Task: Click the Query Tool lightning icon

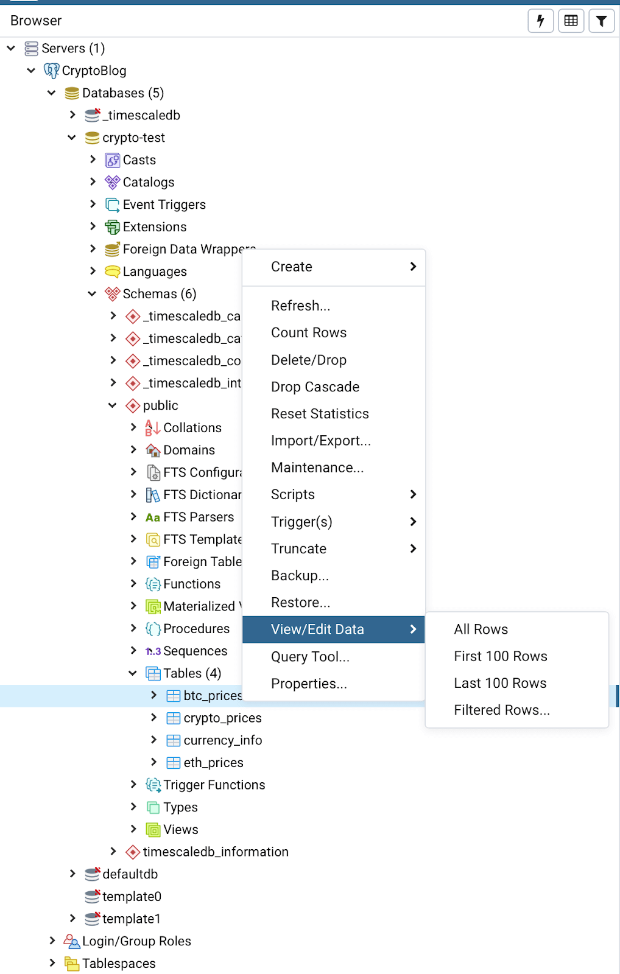Action: [x=540, y=21]
